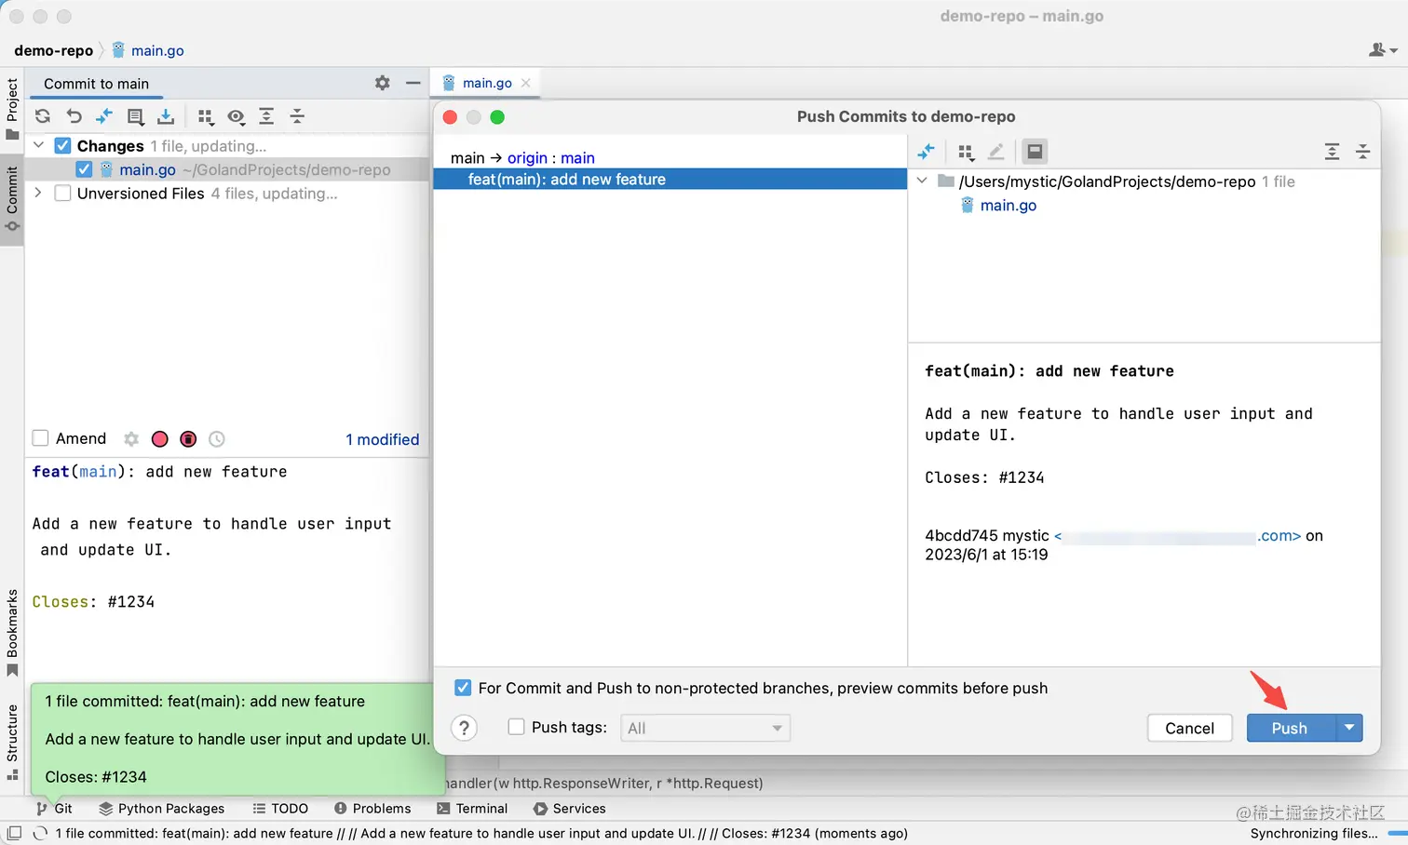This screenshot has height=845, width=1408.
Task: Open Group By in Push dialog toolbar
Action: [966, 152]
